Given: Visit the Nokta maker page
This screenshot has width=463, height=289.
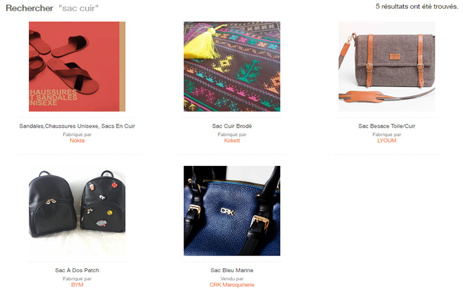Looking at the screenshot, I should tap(77, 140).
